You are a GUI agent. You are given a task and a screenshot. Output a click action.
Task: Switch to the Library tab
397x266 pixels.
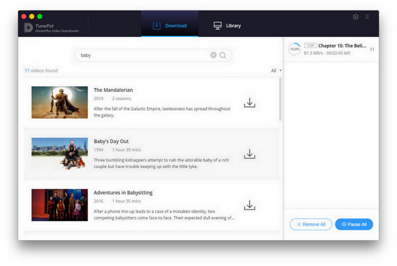click(x=227, y=26)
